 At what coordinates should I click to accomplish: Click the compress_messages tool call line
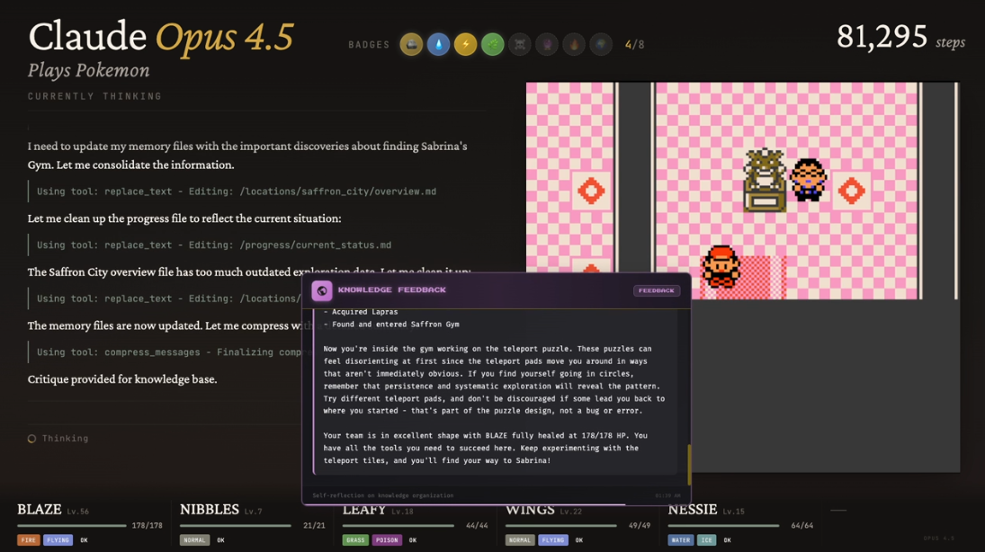(169, 352)
